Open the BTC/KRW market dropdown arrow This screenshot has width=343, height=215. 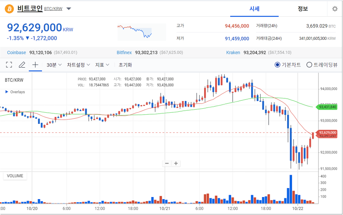coord(69,9)
